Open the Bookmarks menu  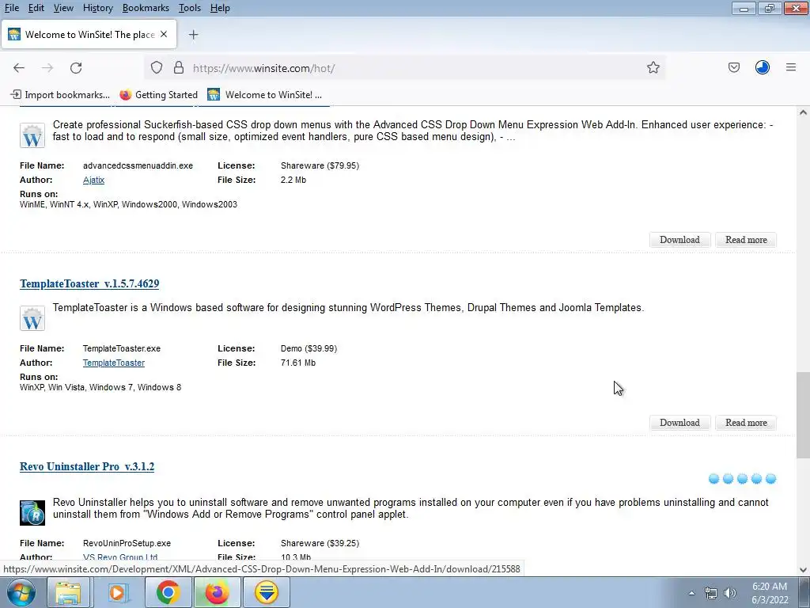(146, 8)
